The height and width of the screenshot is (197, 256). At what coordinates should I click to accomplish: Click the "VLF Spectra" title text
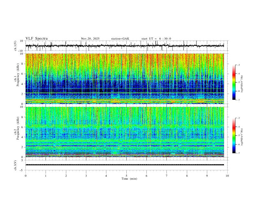(37, 39)
